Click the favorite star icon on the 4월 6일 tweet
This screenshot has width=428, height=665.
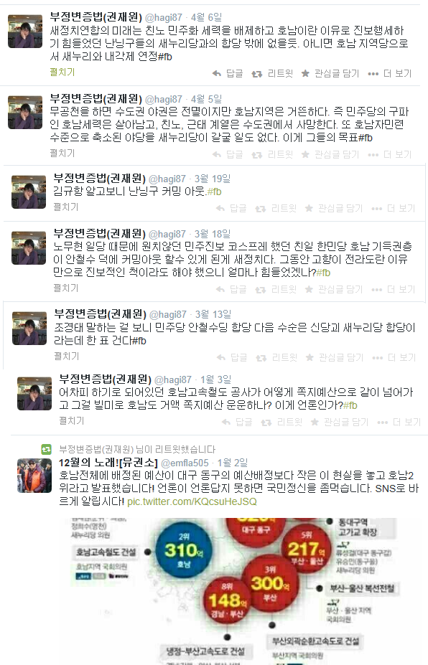point(305,74)
